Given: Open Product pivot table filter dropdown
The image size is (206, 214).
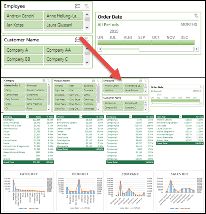Looking at the screenshot, I should pyautogui.click(x=81, y=117).
